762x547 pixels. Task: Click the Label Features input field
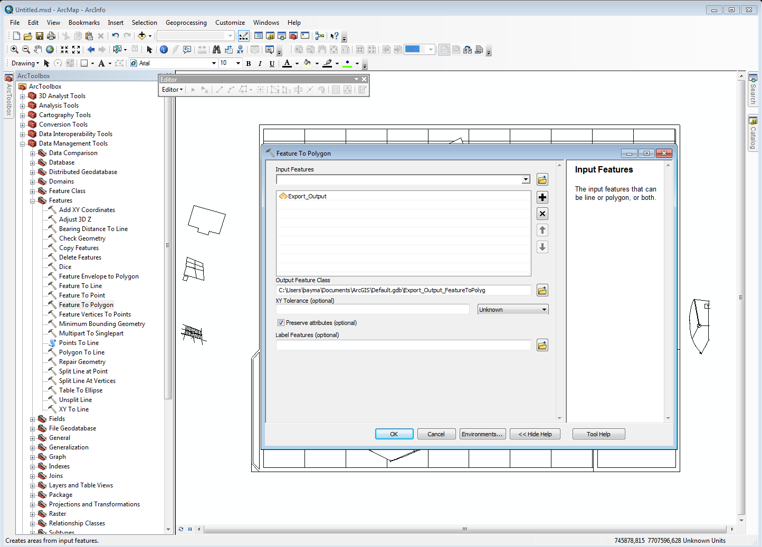[x=404, y=345]
